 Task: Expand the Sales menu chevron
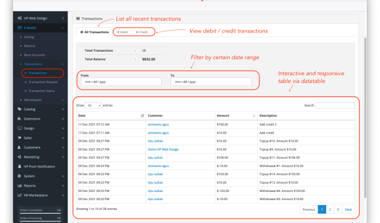[63, 138]
